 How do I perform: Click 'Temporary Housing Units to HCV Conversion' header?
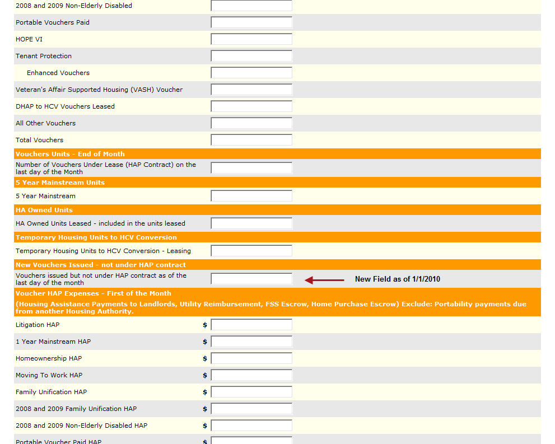96,237
